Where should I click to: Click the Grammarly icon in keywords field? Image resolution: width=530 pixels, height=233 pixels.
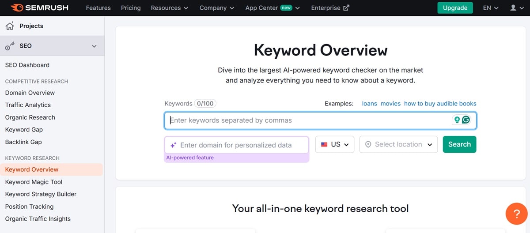(466, 120)
